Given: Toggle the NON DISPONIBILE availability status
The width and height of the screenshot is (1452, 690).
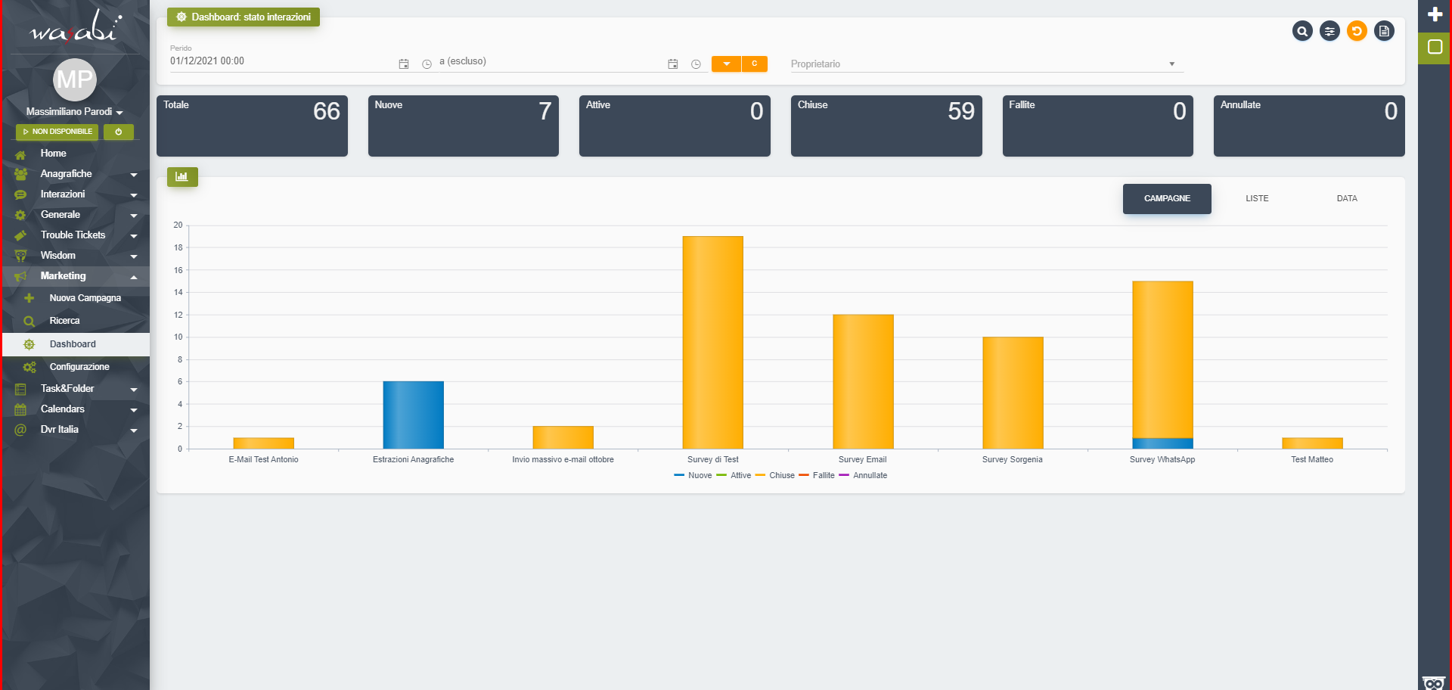Looking at the screenshot, I should coord(57,132).
